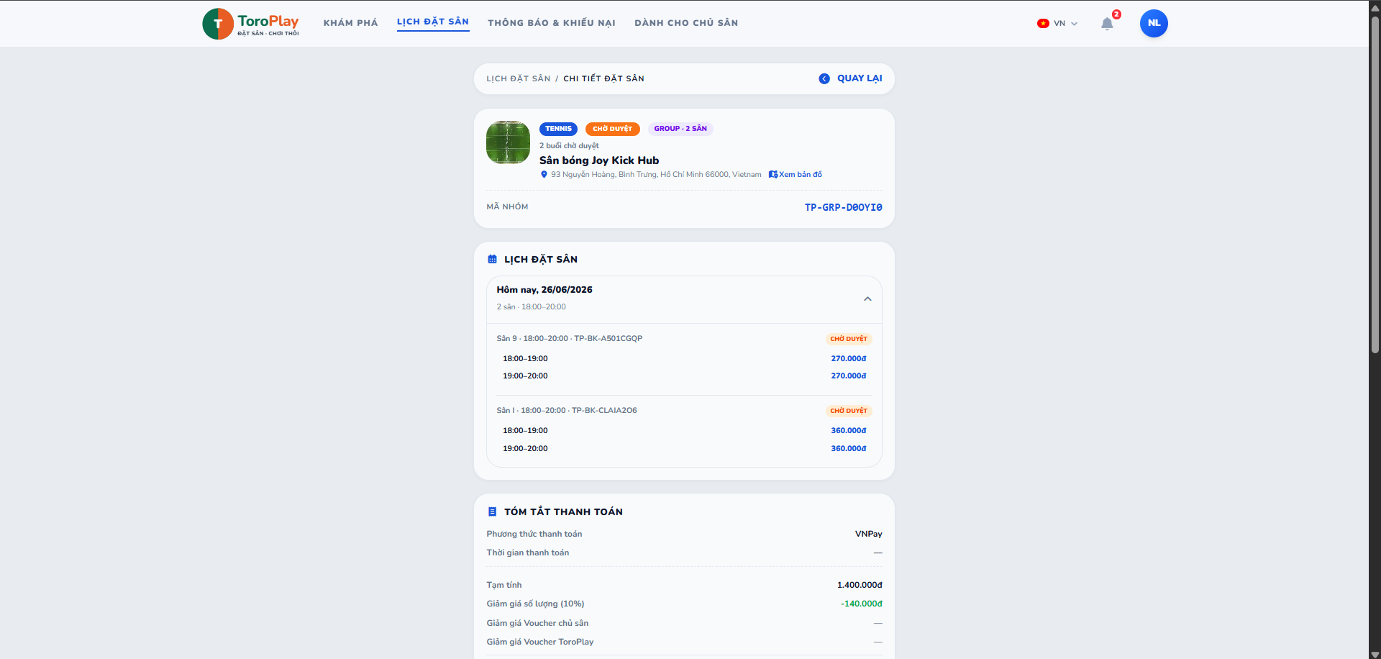Click the group code TP-GRP-D0OYI0
1381x659 pixels.
(843, 207)
